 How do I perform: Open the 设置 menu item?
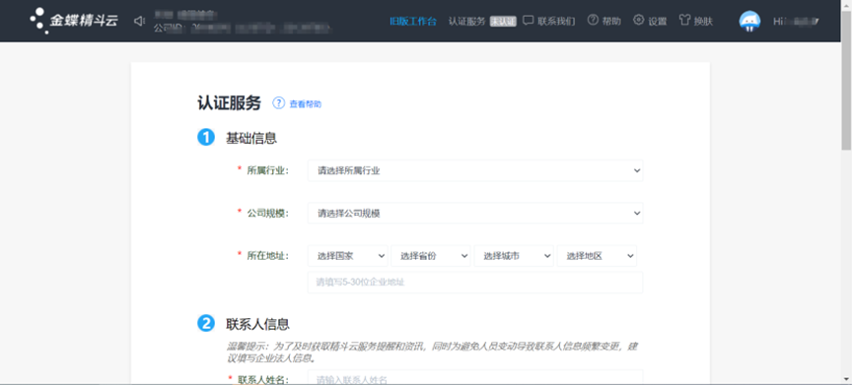658,22
